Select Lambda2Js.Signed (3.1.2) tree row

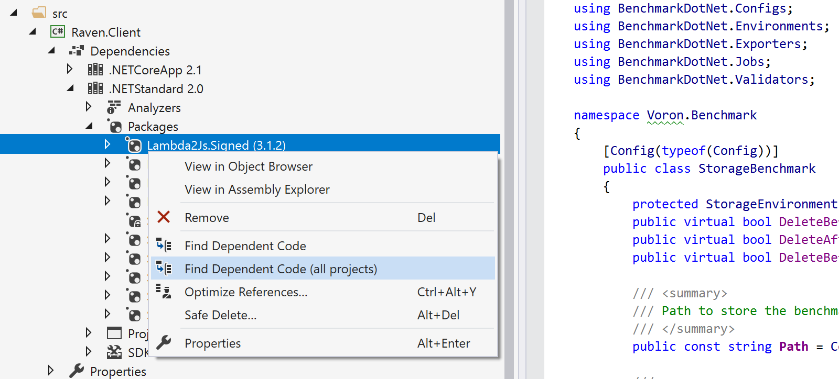pos(250,144)
